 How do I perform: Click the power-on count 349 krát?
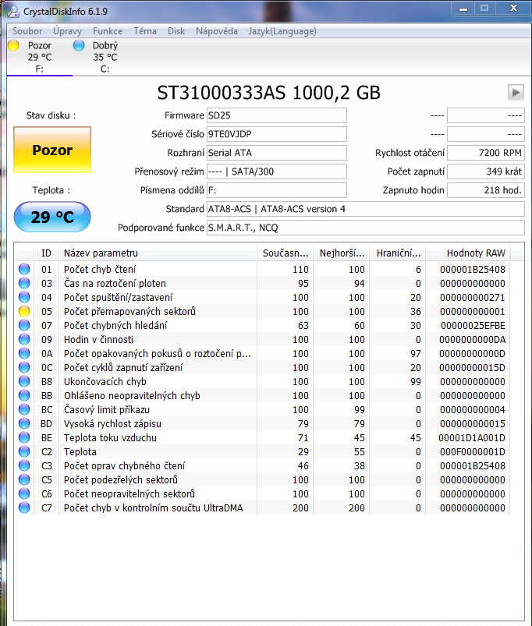coord(486,172)
